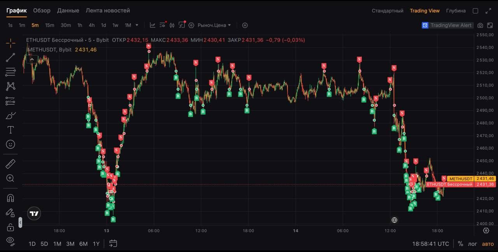Screen dimensions: 498x252
Task: Select the Глубина chart view
Action: tap(456, 11)
